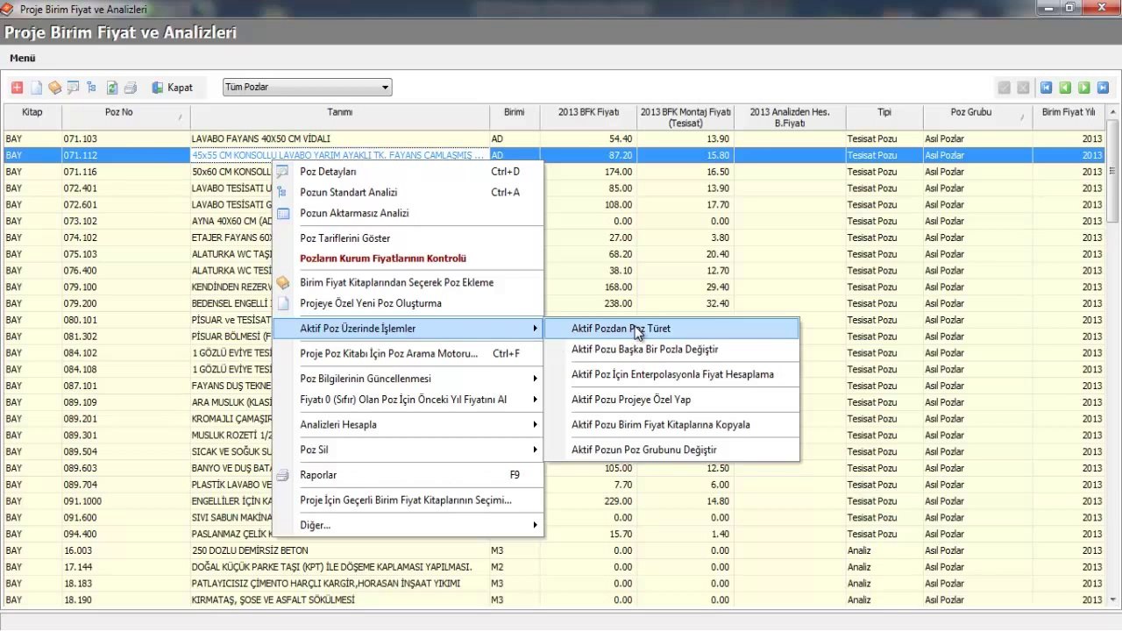Choose Proje İçin Geçerli Birim Fiyat Kitaplarının Seçimi
Screen dimensions: 1122x631
click(408, 500)
